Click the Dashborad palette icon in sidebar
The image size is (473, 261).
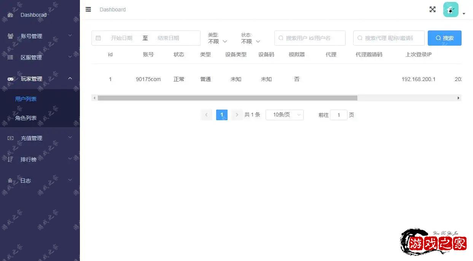tap(11, 15)
